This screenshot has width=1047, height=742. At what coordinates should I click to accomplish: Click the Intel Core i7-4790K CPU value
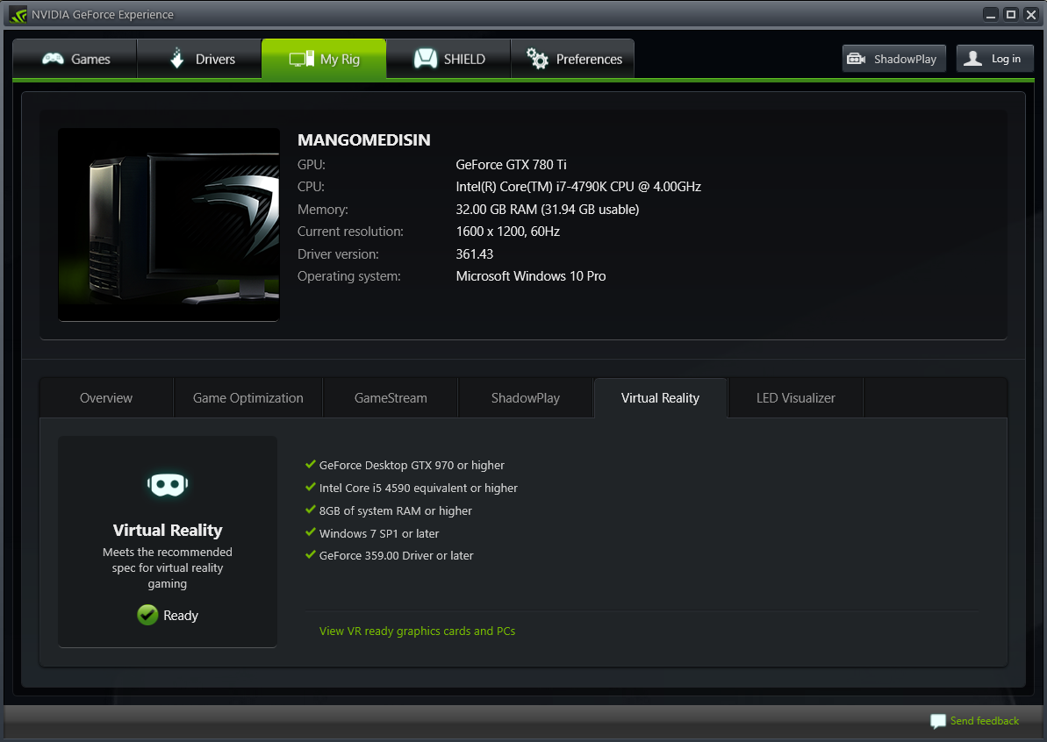pyautogui.click(x=578, y=187)
